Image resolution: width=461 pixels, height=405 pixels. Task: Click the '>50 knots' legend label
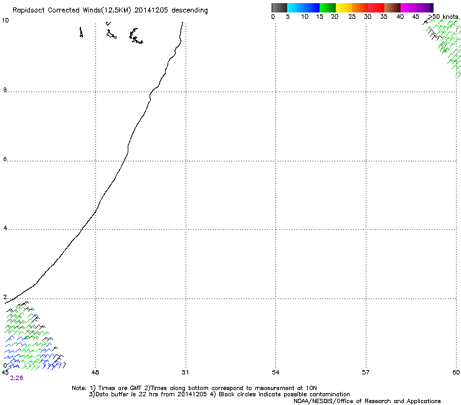coord(444,17)
